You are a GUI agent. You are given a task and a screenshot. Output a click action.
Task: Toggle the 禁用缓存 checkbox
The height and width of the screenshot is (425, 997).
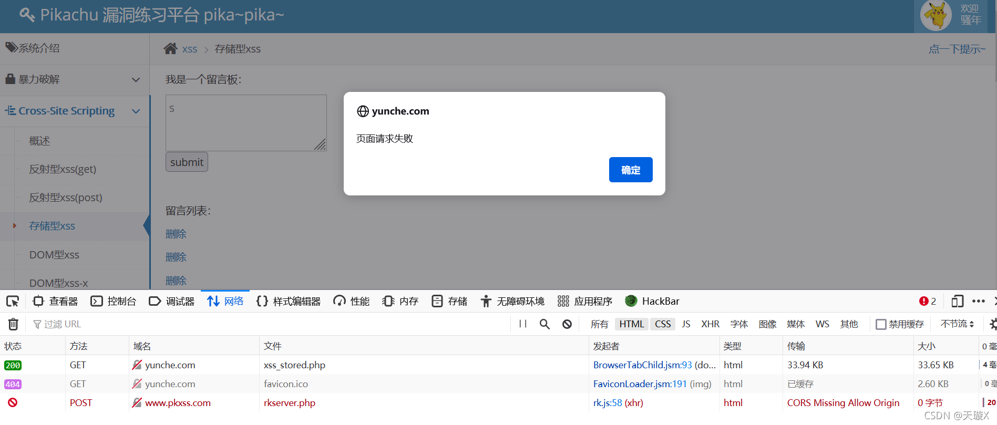click(881, 324)
